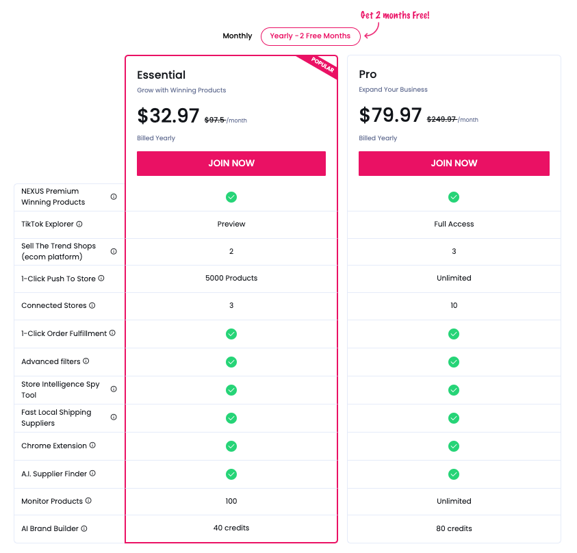Click info icon beside Sell The Trend Shops
The width and height of the screenshot is (577, 553).
click(x=114, y=251)
